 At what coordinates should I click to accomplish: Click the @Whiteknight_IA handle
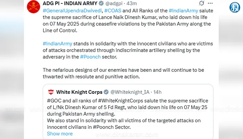click(130, 92)
